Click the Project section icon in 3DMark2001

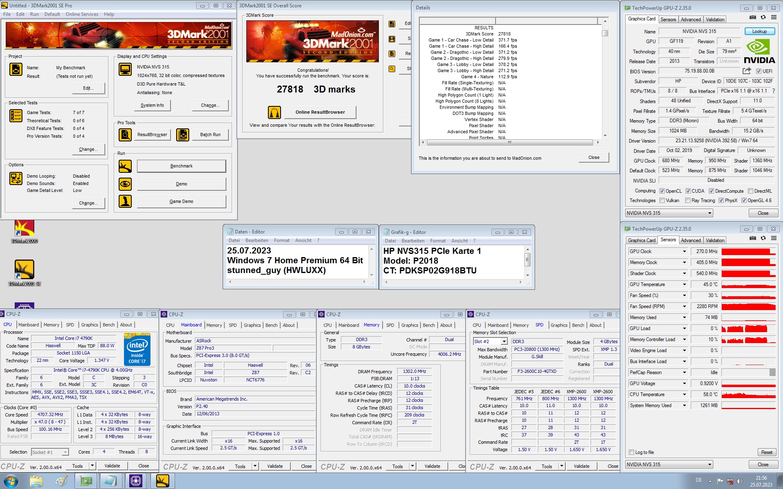pos(16,69)
